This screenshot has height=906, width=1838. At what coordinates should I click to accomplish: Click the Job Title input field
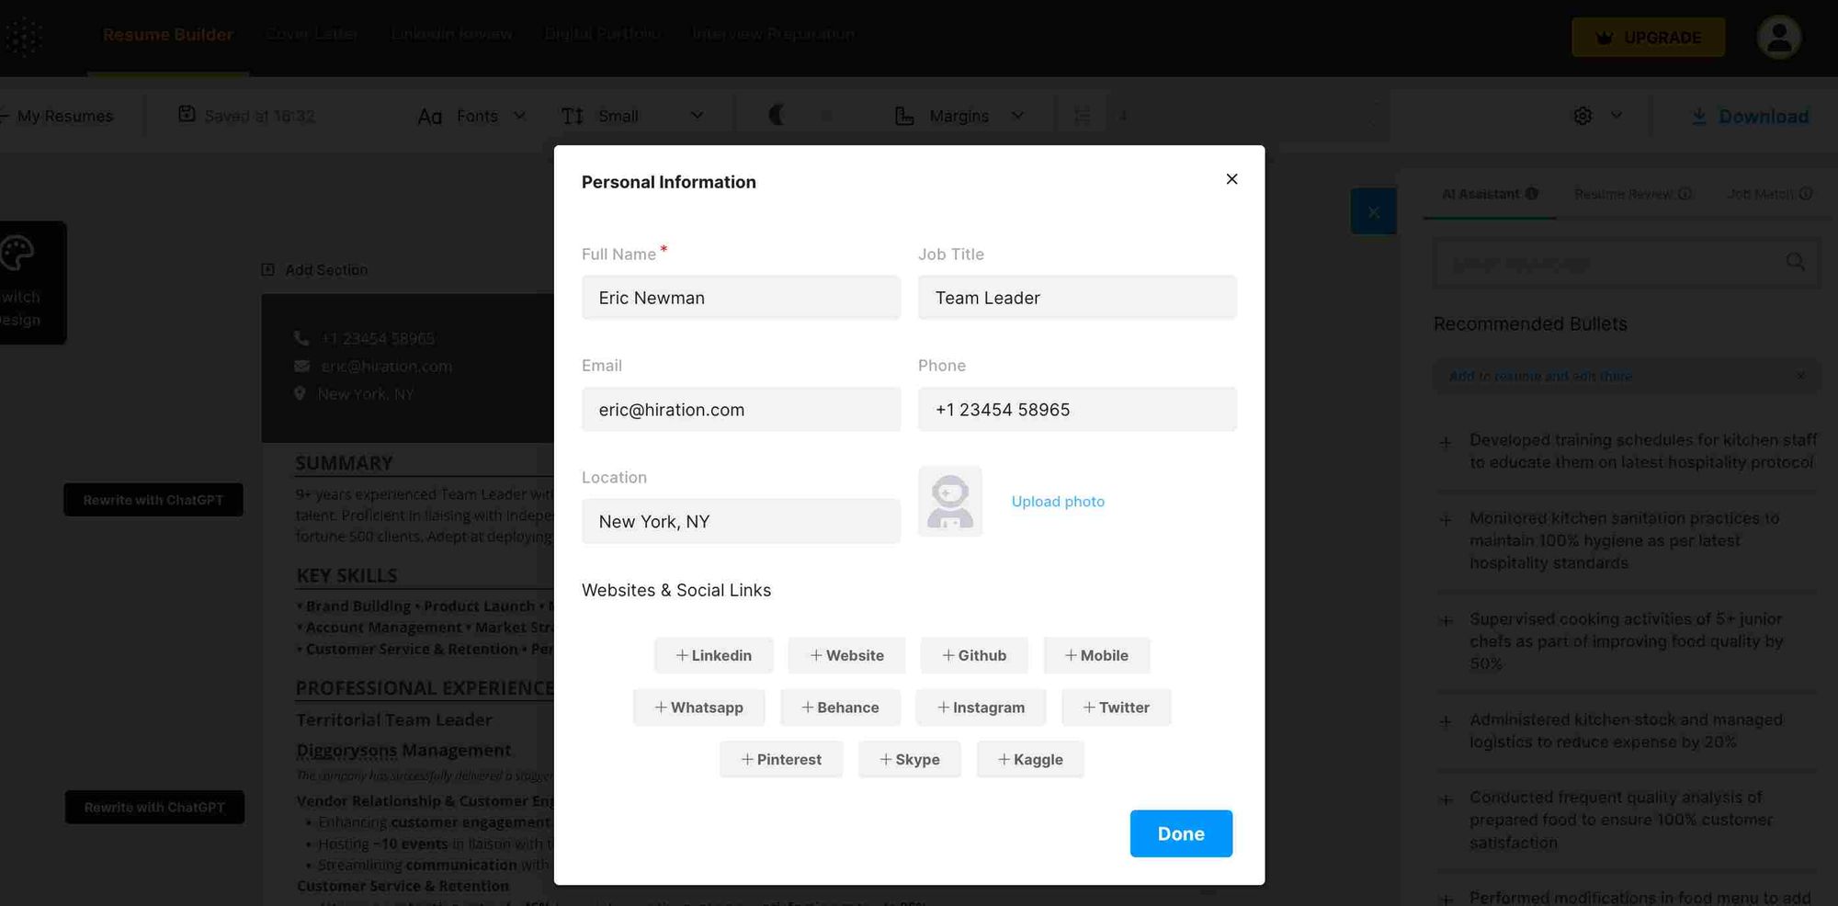[x=1076, y=298]
